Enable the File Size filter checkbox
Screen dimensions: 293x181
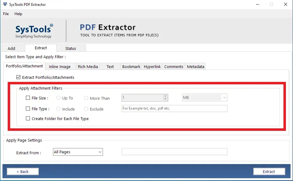28,98
